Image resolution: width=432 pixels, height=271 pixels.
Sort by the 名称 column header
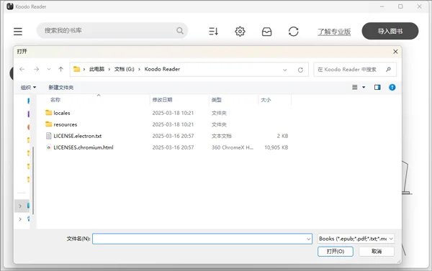click(x=55, y=100)
